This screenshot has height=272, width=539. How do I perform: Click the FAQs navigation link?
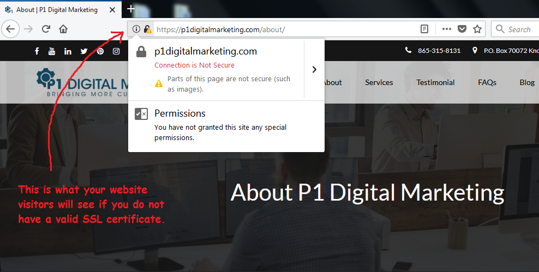click(487, 82)
